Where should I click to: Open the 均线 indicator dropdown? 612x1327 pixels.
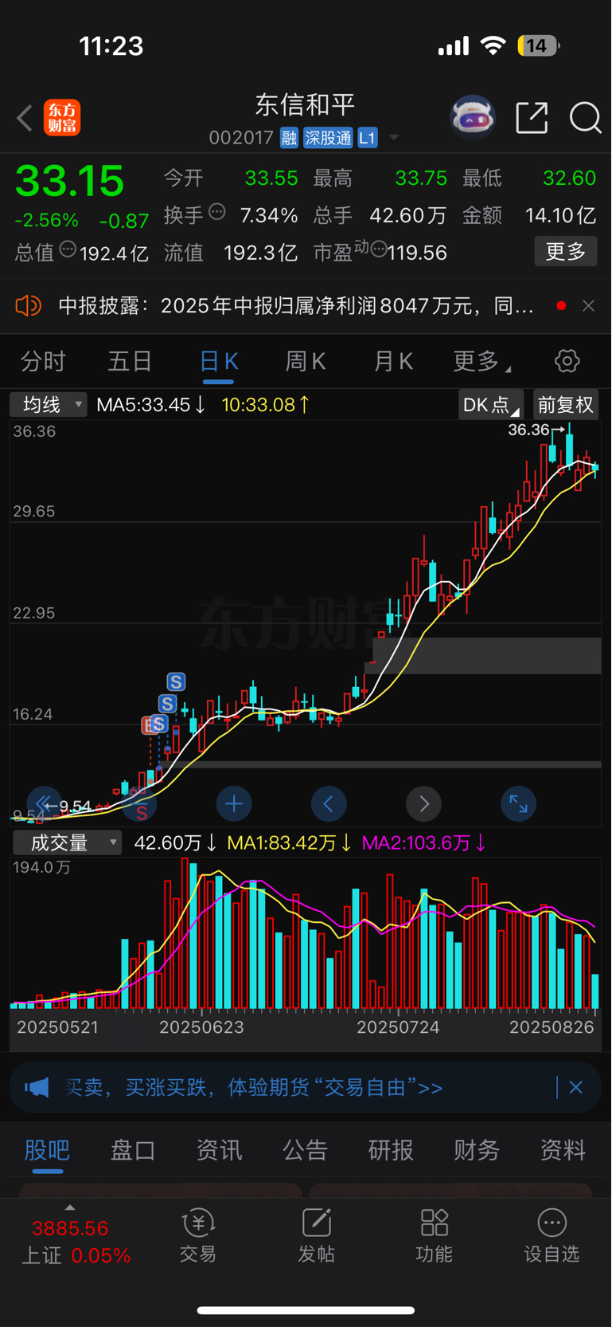[x=49, y=405]
